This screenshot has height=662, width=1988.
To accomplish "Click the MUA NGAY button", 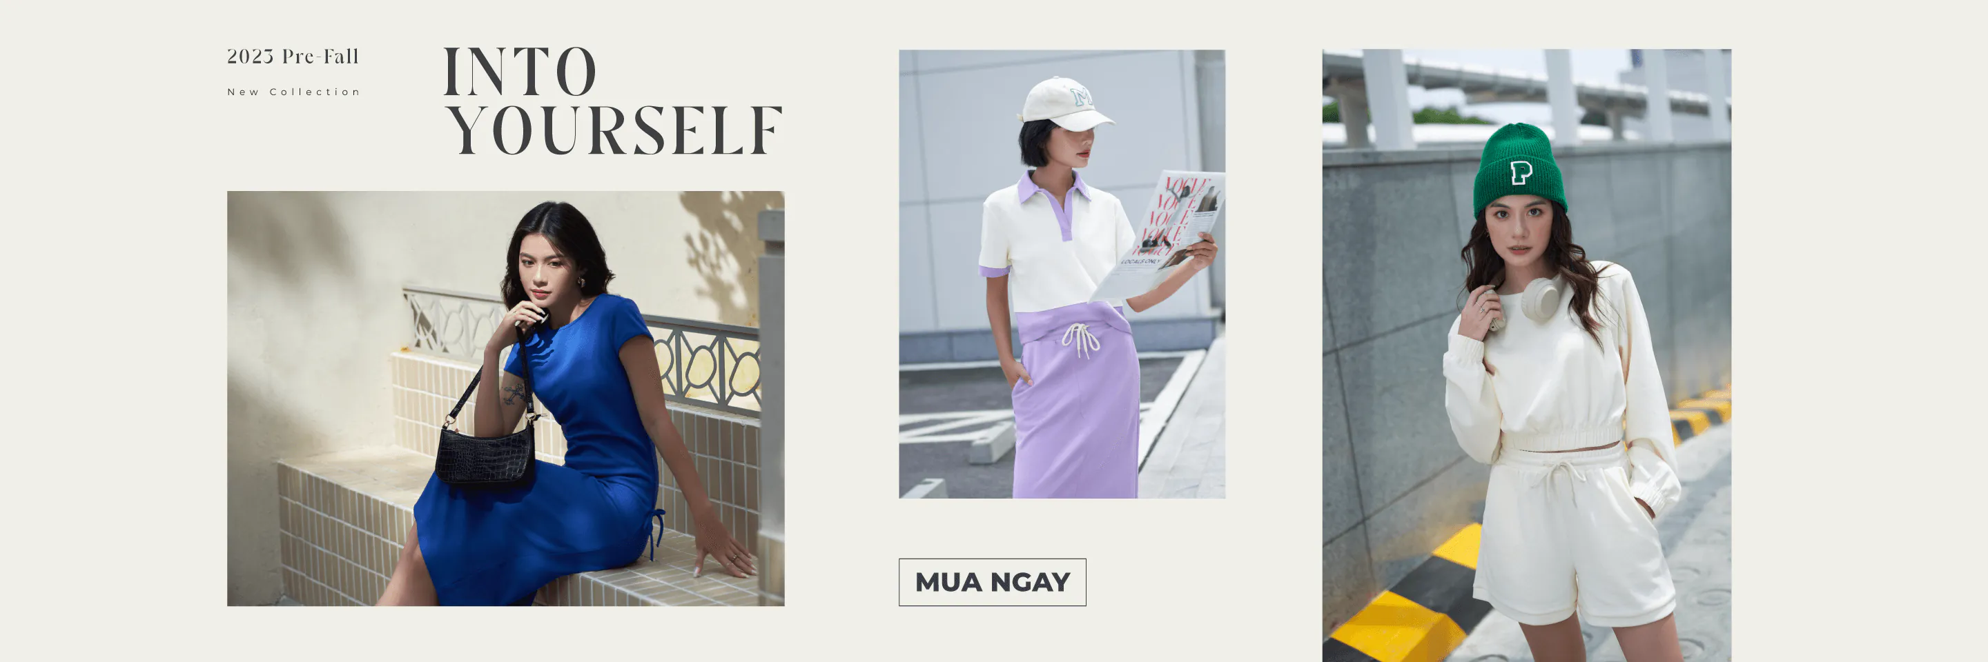I will 992,582.
